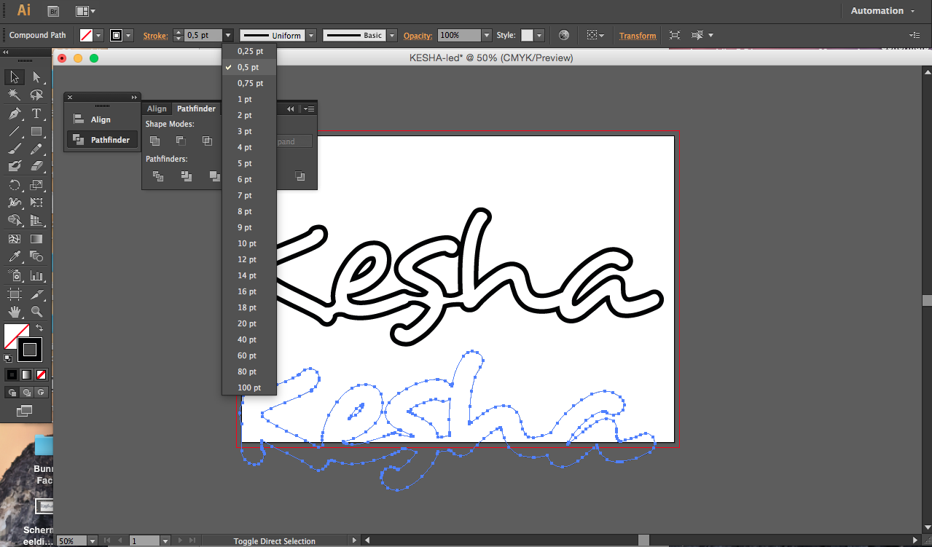
Task: Open the Transform panel link
Action: pyautogui.click(x=638, y=35)
